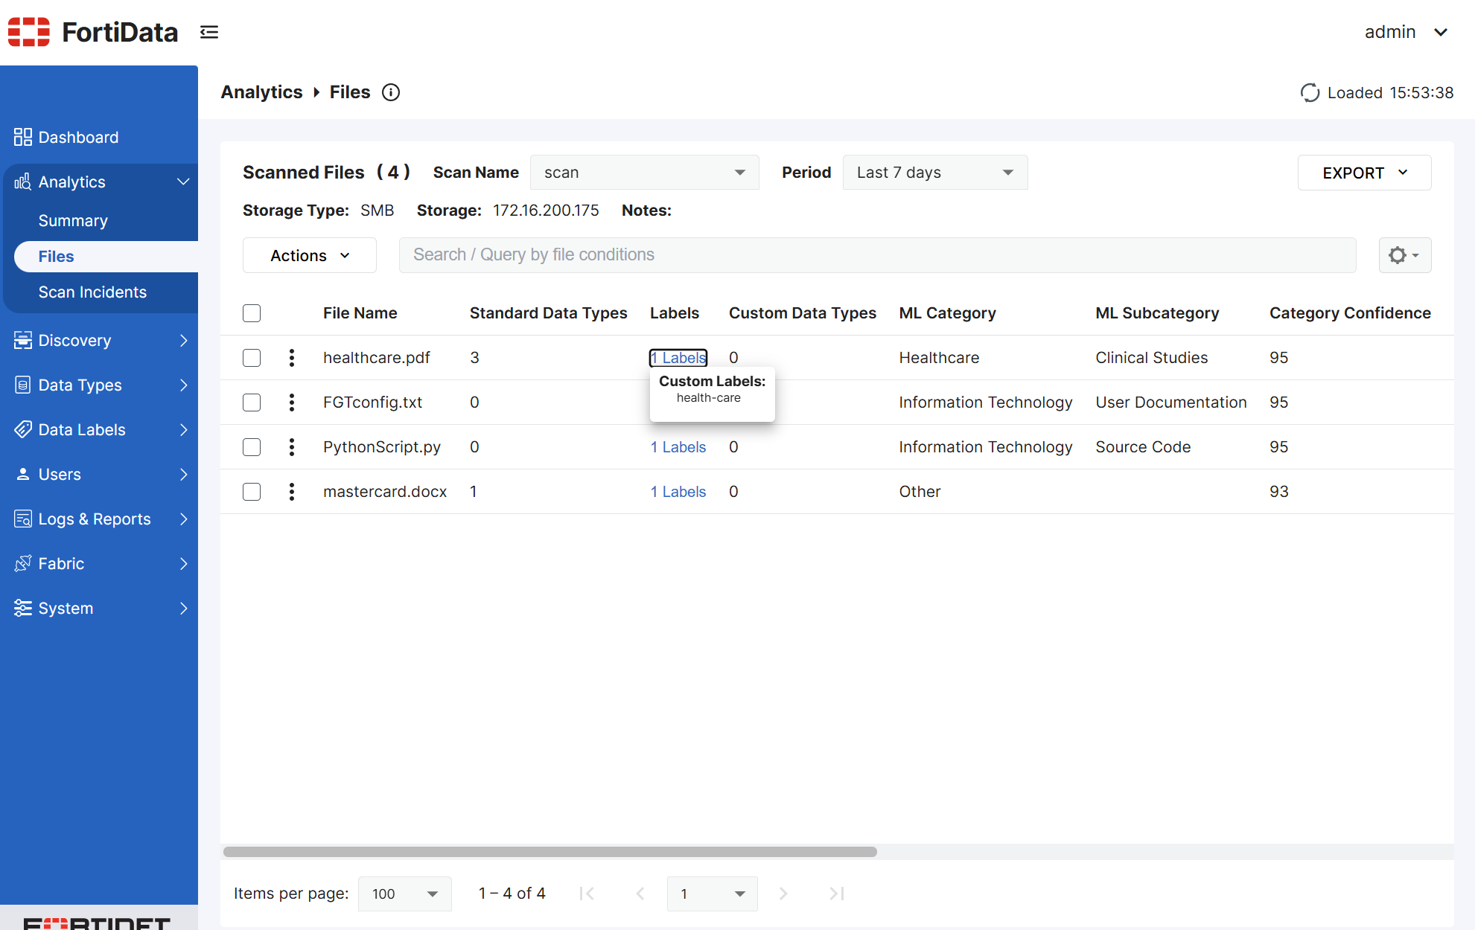This screenshot has width=1475, height=930.
Task: Select the PythonScript.py row checkbox
Action: coord(252,447)
